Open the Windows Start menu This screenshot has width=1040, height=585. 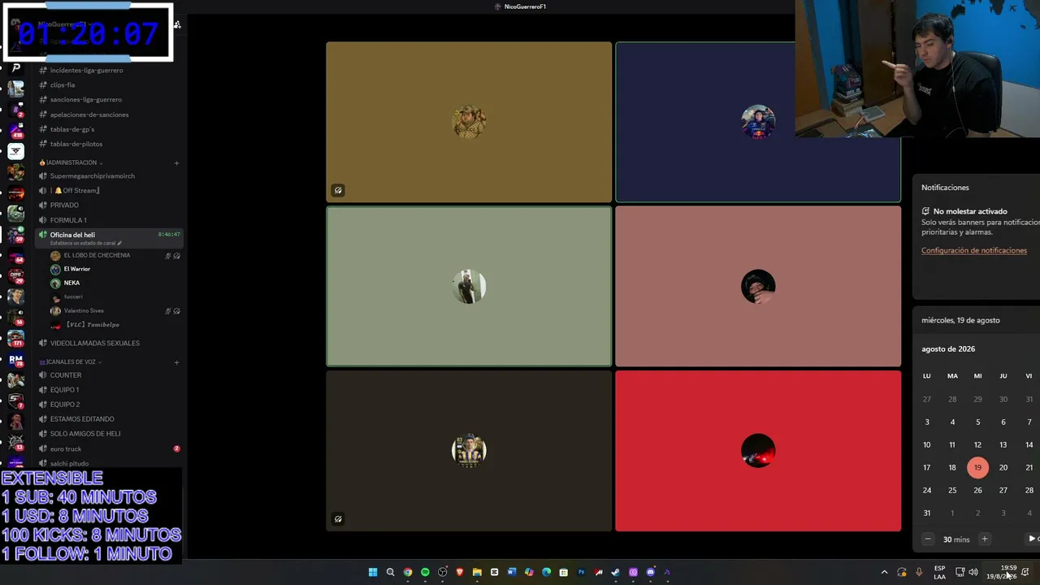coord(373,572)
